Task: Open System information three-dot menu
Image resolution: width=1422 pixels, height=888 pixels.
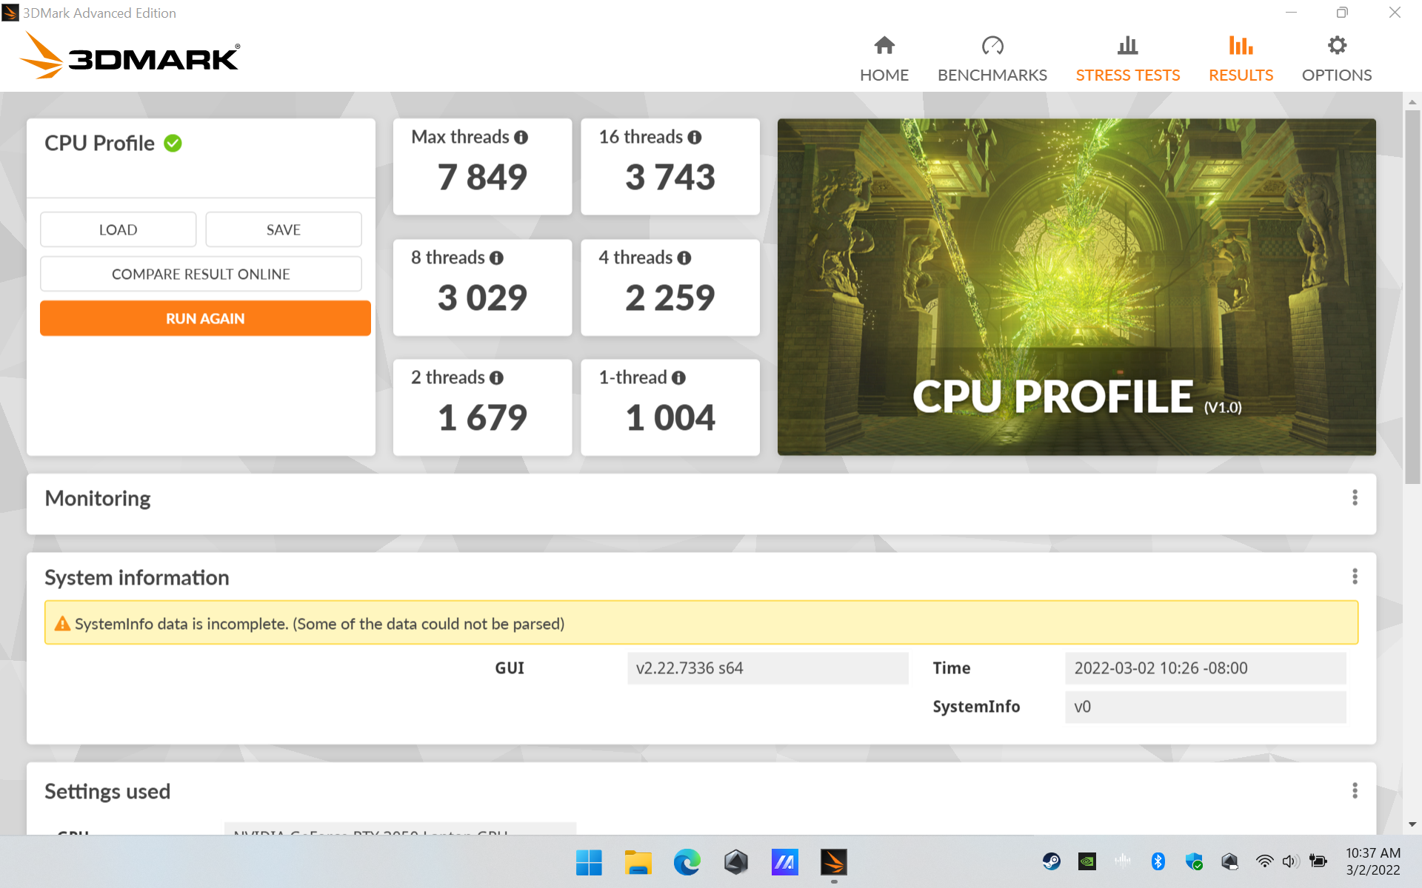Action: tap(1355, 576)
